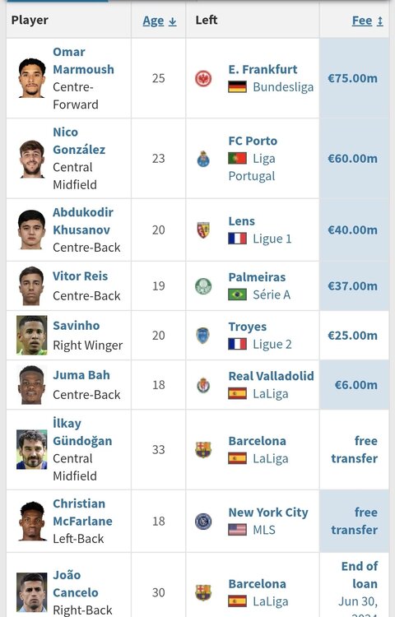Screen dimensions: 395x617
Task: Open Omar Marmoush player profile
Action: [x=83, y=61]
